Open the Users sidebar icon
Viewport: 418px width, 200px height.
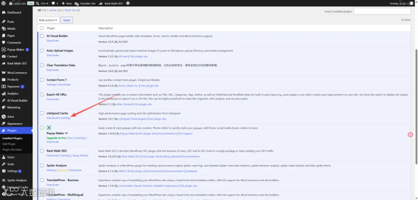(x=3, y=157)
